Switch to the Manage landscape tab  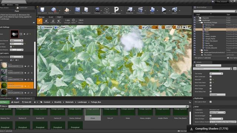pyautogui.click(x=41, y=17)
